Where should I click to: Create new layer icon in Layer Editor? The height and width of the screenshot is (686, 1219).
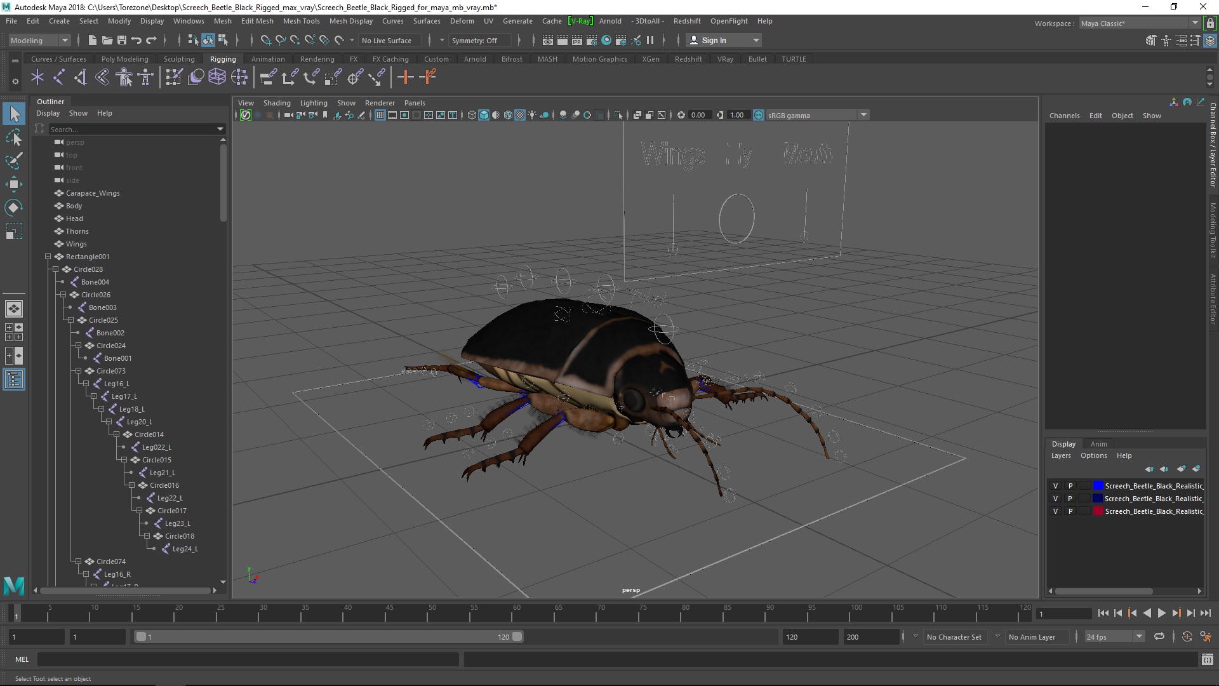tap(1181, 469)
